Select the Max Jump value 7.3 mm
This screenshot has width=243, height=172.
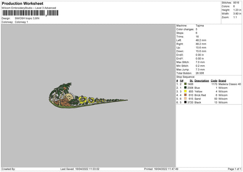coord(200,69)
